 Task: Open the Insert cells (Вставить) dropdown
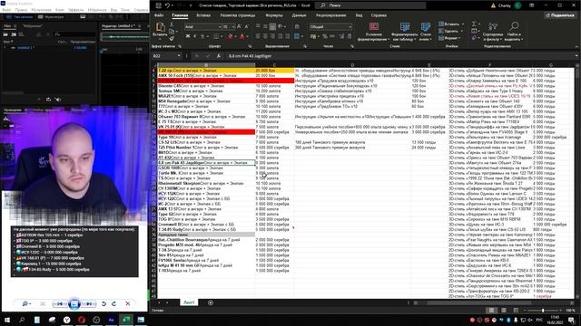pyautogui.click(x=451, y=24)
